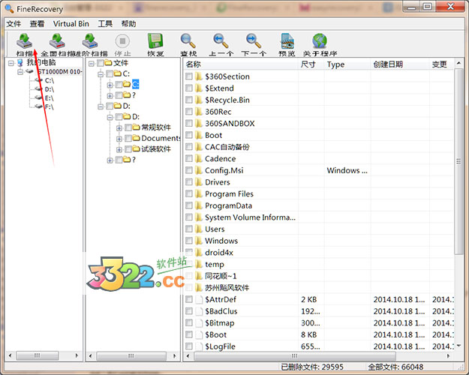Sort by 名称 column header
This screenshot has width=469, height=375.
click(x=240, y=64)
